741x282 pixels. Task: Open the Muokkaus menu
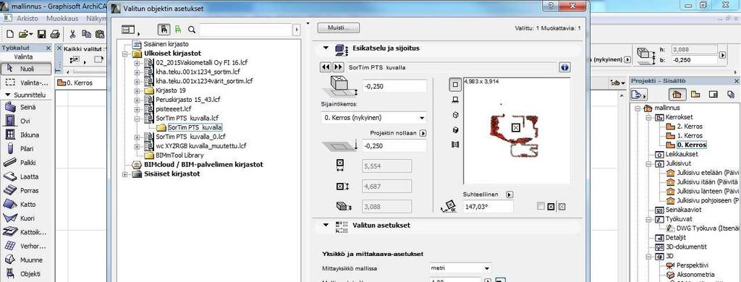[x=62, y=18]
